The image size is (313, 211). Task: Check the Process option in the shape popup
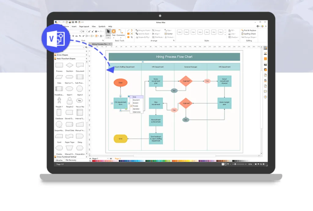pyautogui.click(x=135, y=106)
